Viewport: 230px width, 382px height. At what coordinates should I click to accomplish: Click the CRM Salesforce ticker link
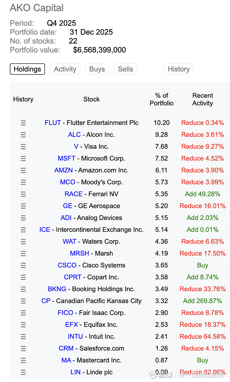click(66, 348)
